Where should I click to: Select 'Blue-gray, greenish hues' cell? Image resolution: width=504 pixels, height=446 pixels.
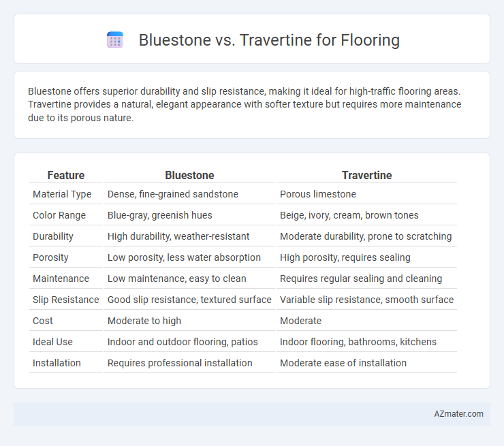160,215
